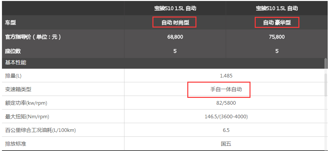Select the 68,800 price value

click(175, 37)
